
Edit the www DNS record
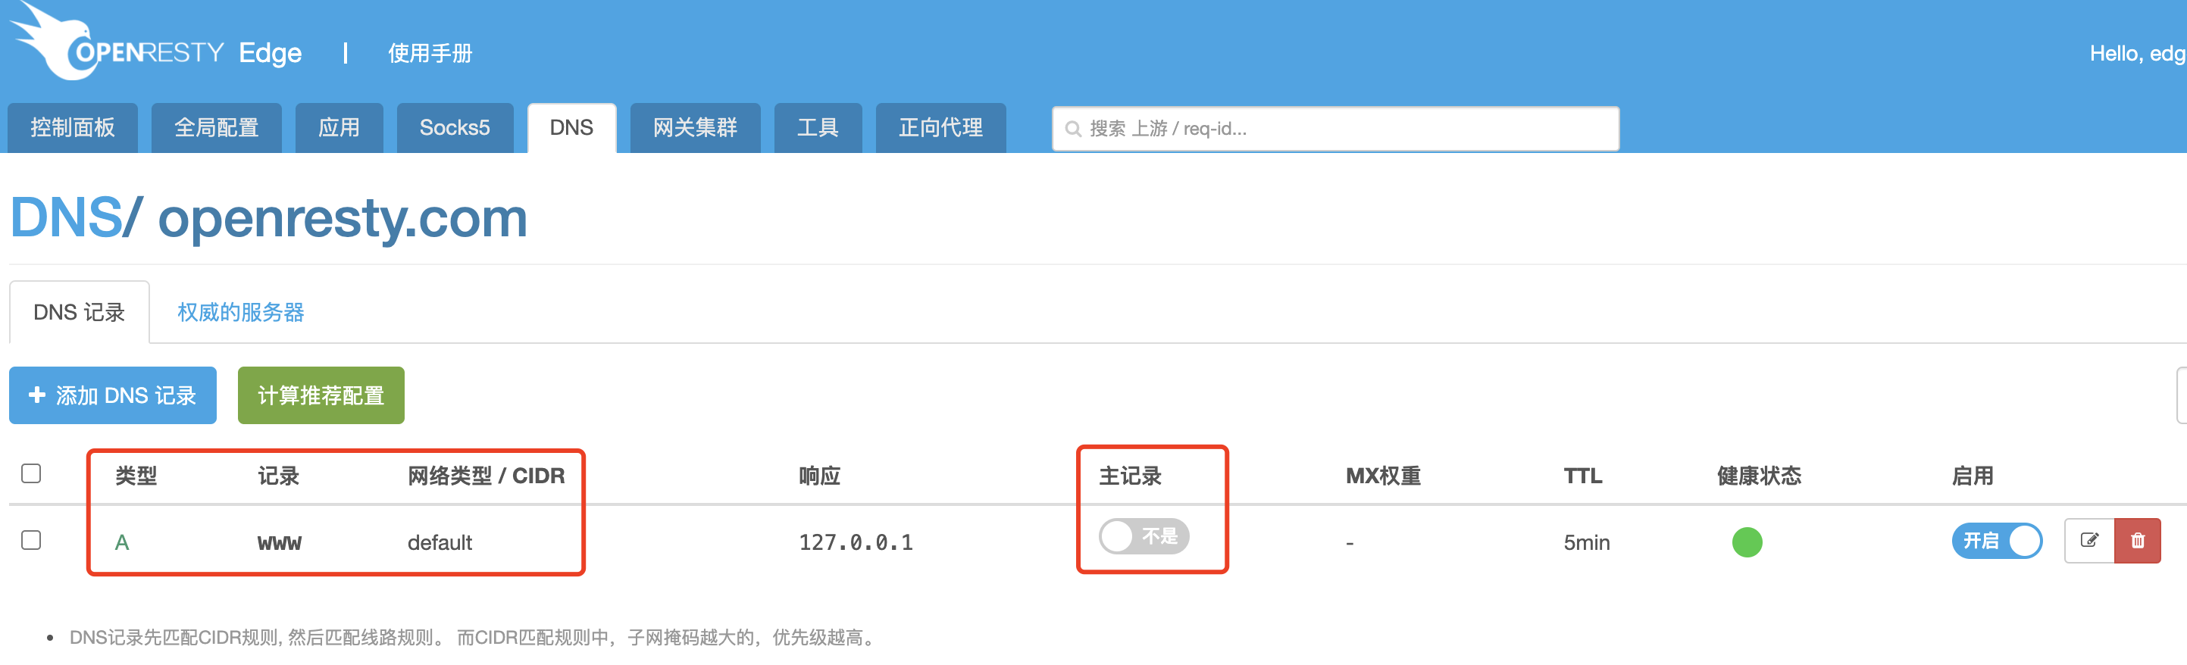pyautogui.click(x=2088, y=541)
